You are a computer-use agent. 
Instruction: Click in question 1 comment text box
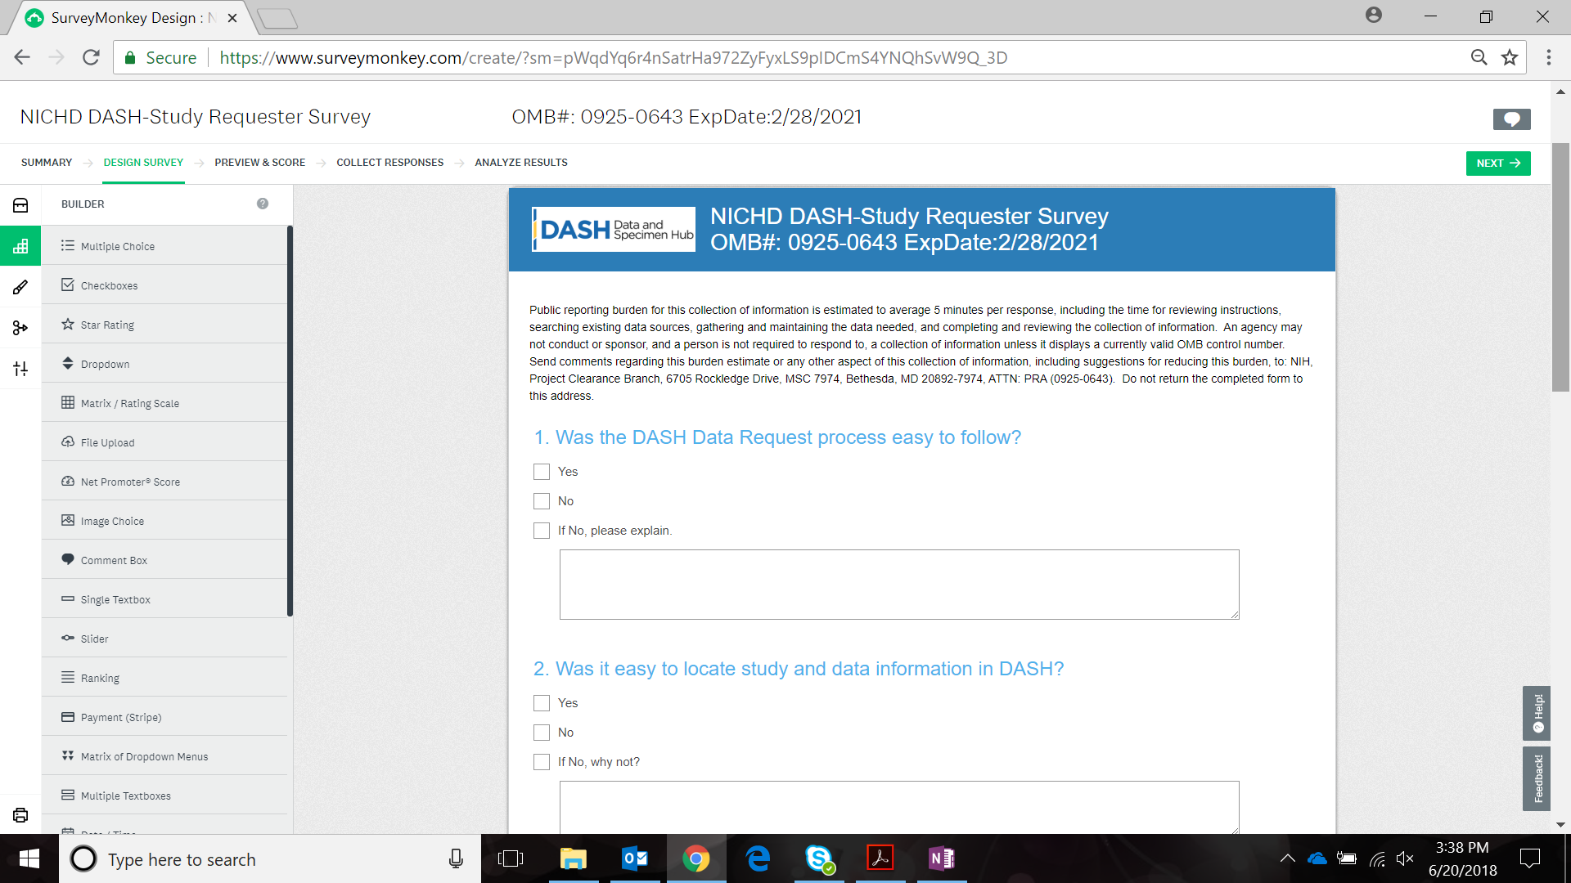(x=898, y=585)
